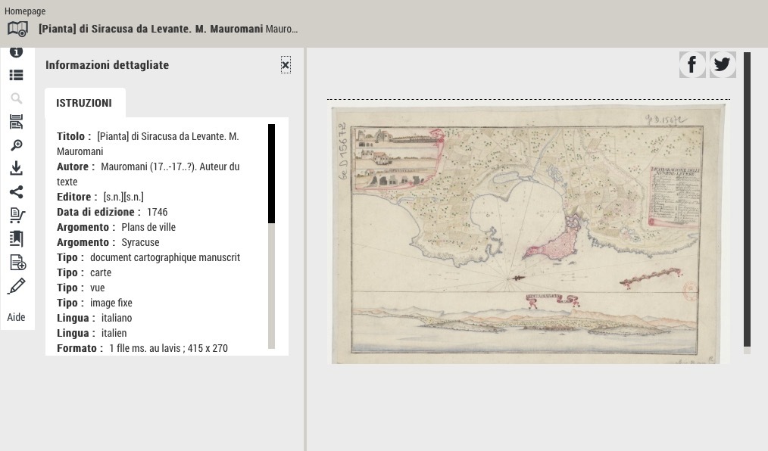Click the download icon
The height and width of the screenshot is (451, 768).
coord(16,168)
